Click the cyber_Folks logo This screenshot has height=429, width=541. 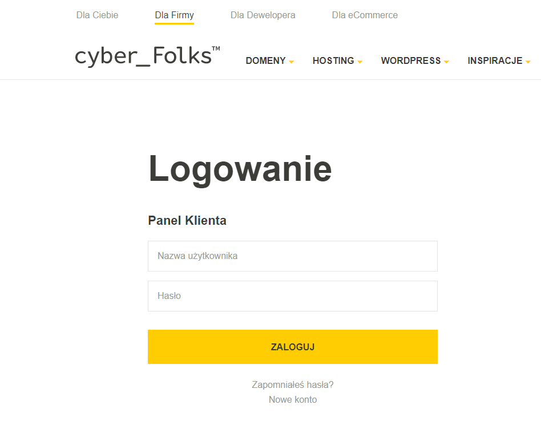pyautogui.click(x=147, y=56)
